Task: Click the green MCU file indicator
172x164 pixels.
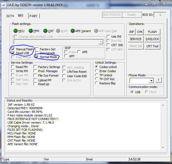Action: 15,31
